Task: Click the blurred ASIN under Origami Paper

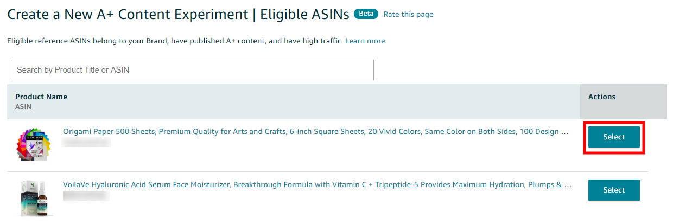Action: coord(87,142)
